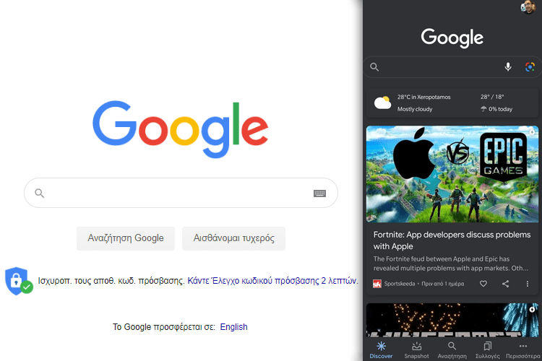This screenshot has height=361, width=542.
Task: Switch Google language to English
Action: coord(233,327)
